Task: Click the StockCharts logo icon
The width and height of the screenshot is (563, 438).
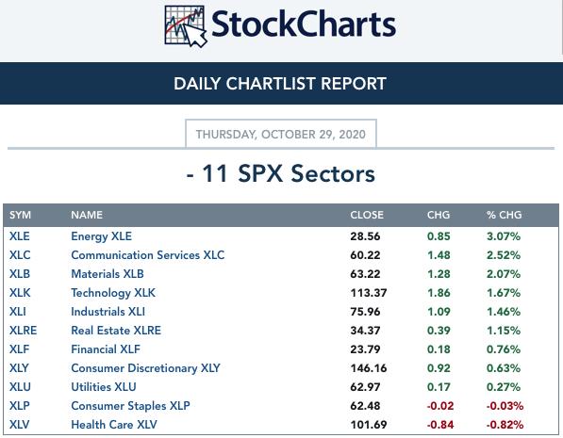Action: tap(186, 26)
